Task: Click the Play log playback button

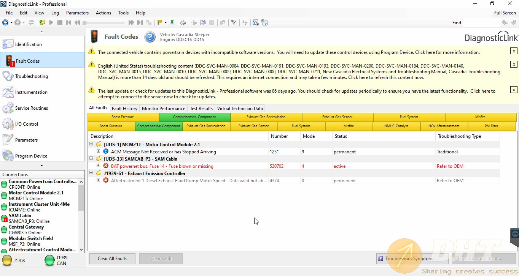Action: [x=51, y=22]
